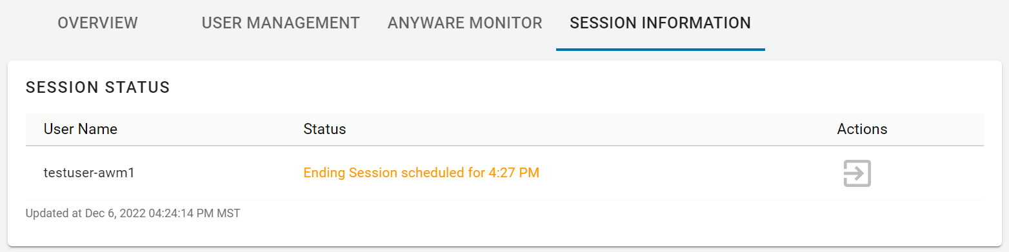Click the Status column header
The image size is (1009, 252).
[325, 129]
